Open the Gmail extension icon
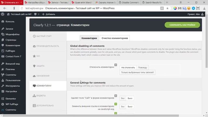 point(180,8)
